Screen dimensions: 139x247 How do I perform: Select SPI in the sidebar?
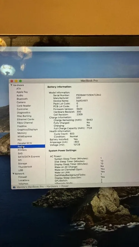(x=20, y=160)
